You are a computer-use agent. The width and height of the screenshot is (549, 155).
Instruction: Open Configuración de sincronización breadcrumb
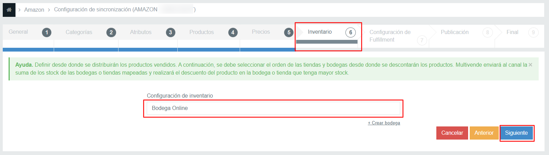[106, 10]
